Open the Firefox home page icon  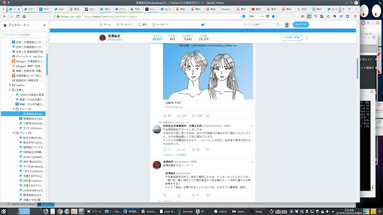24,16
